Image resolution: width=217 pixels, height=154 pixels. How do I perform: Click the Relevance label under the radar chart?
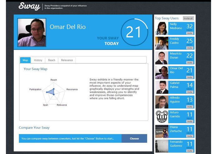click(x=62, y=105)
